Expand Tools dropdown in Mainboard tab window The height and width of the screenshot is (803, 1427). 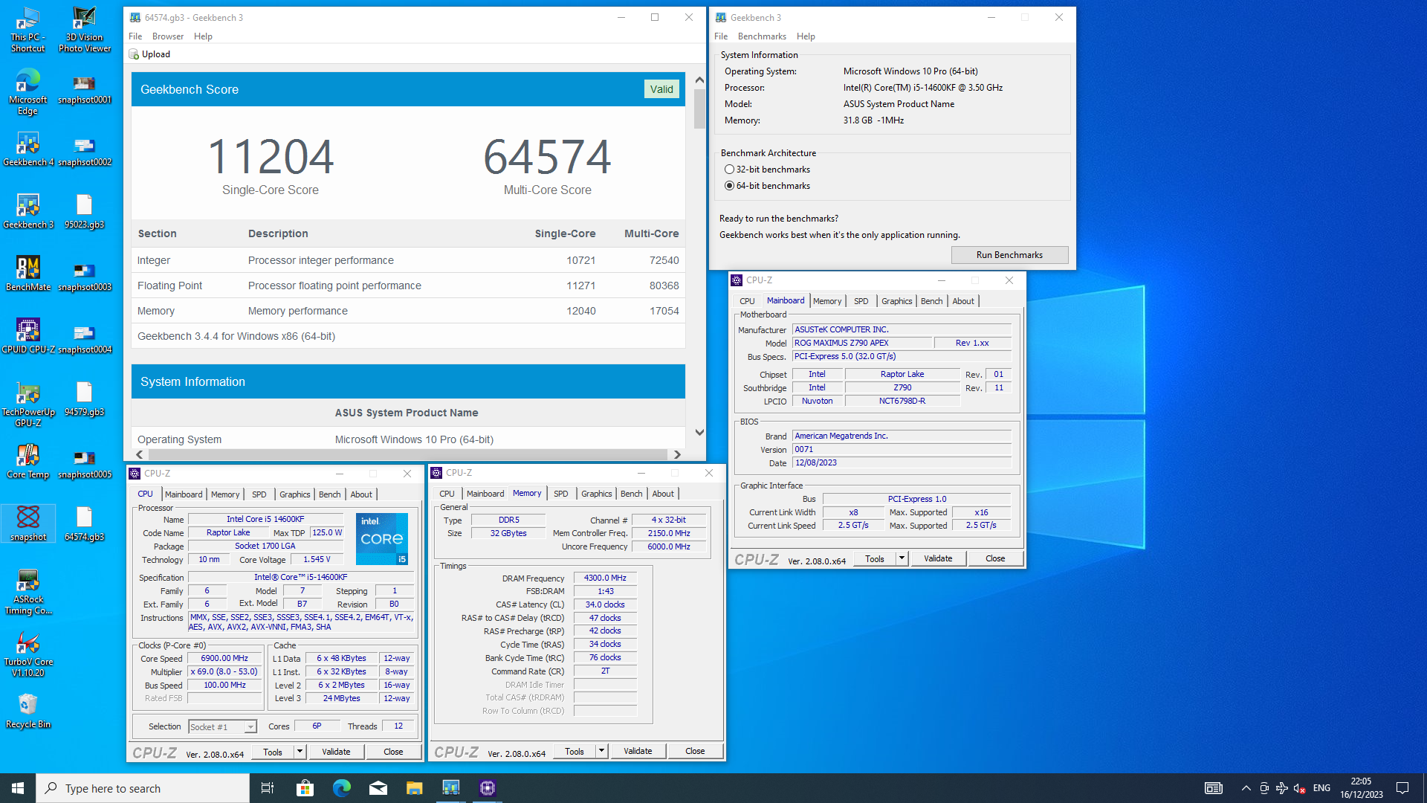click(902, 558)
